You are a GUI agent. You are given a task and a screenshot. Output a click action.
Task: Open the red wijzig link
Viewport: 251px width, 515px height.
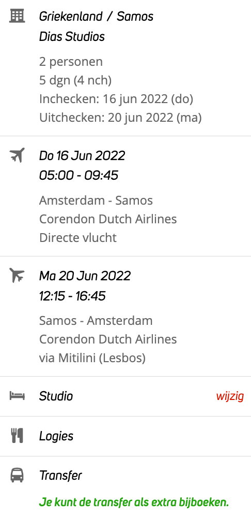(x=230, y=396)
